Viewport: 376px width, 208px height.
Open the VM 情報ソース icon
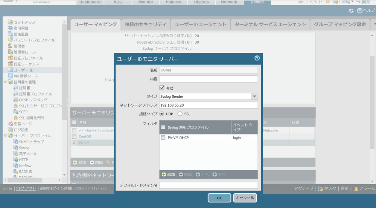[10, 76]
